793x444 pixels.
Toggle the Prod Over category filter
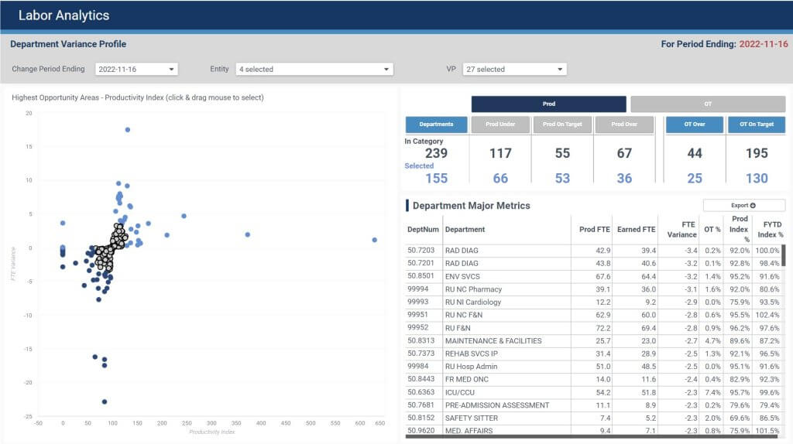(x=624, y=125)
